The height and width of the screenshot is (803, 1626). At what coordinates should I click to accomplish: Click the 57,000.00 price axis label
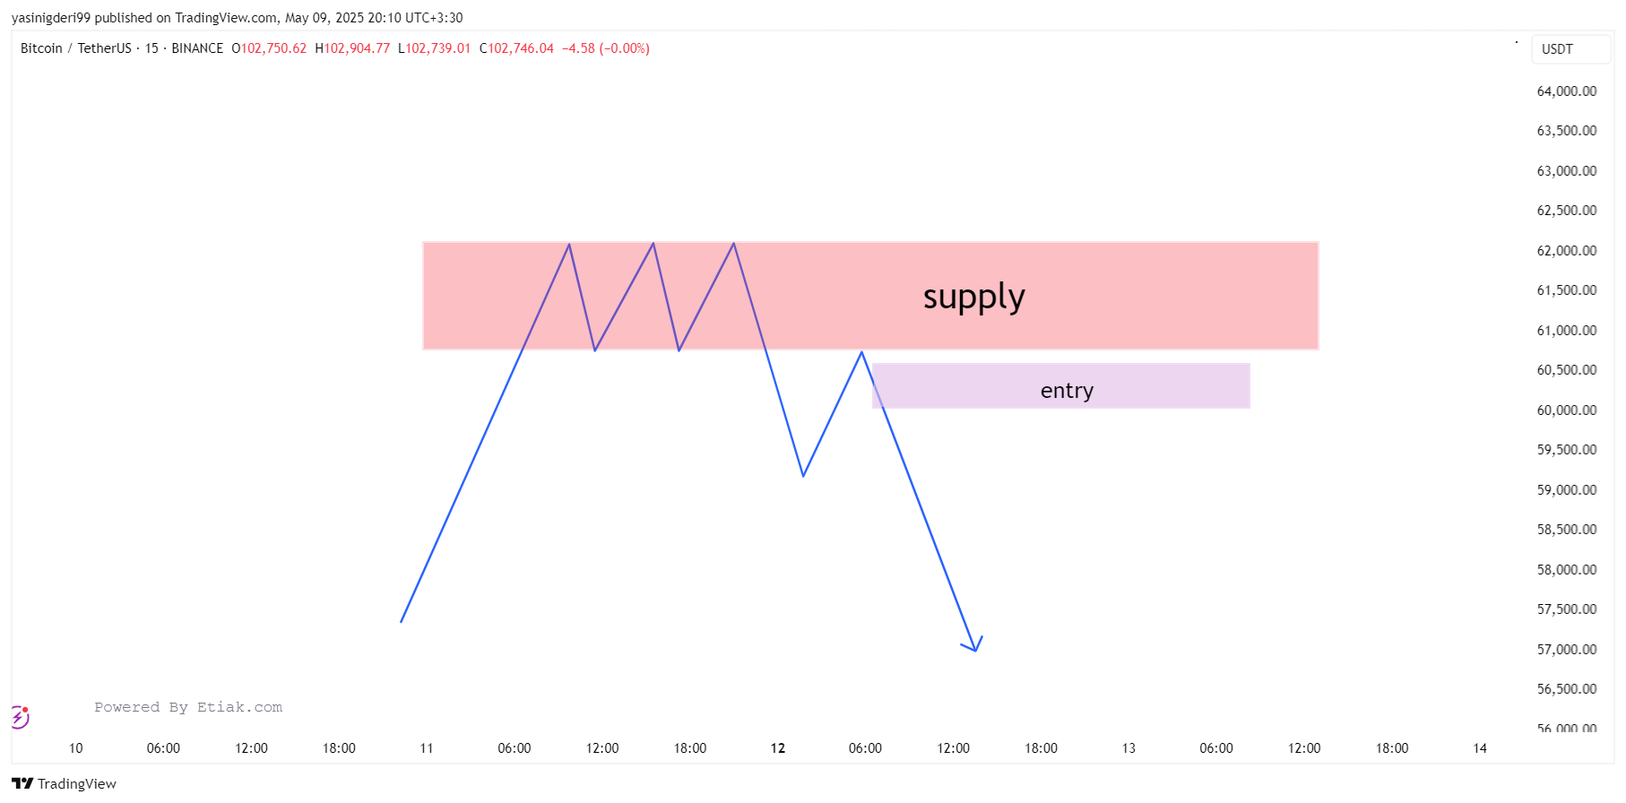pos(1567,649)
